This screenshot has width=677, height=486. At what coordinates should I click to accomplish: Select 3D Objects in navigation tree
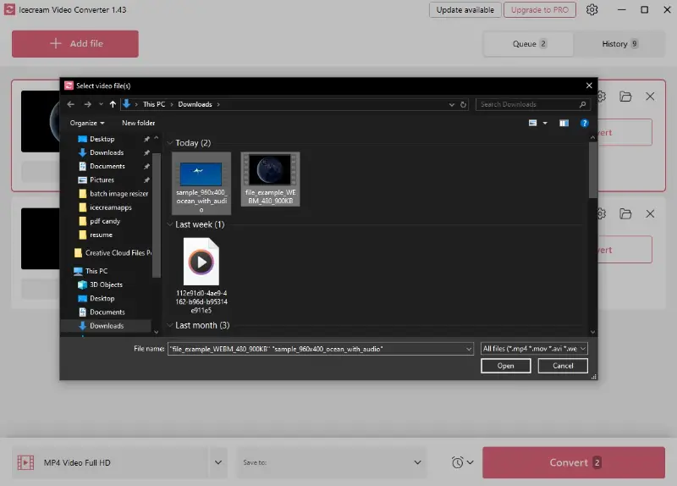106,284
